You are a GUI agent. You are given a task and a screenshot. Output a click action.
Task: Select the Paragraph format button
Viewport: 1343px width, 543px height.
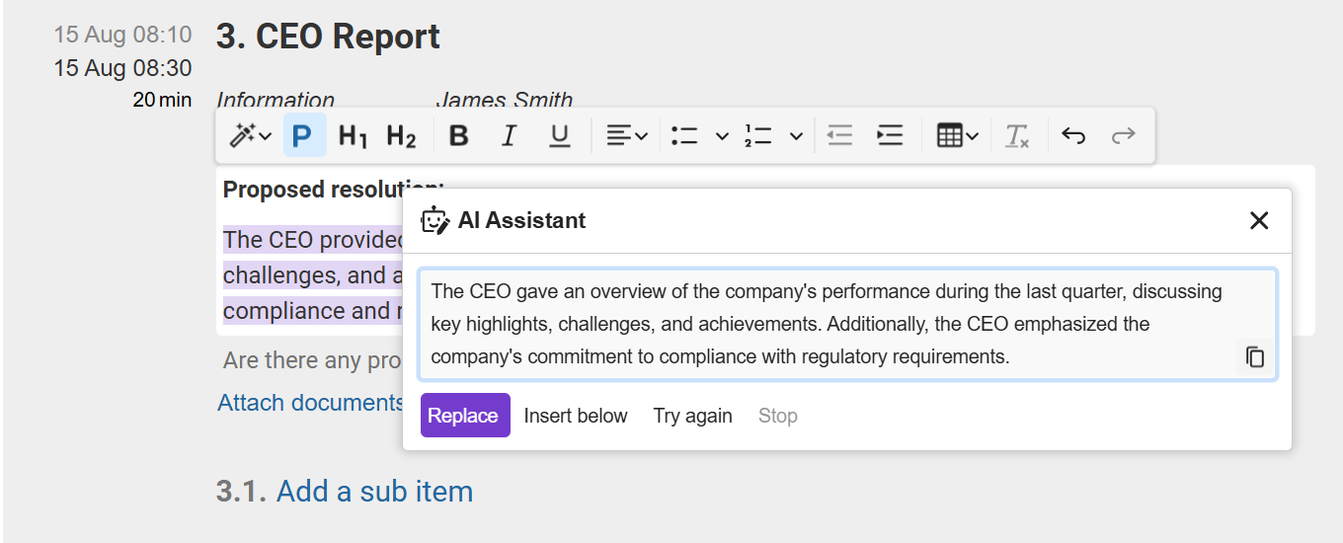click(x=304, y=136)
